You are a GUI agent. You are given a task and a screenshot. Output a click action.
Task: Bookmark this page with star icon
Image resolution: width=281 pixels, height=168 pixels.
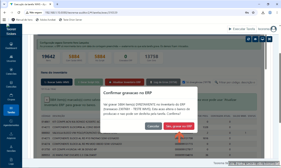click(253, 12)
